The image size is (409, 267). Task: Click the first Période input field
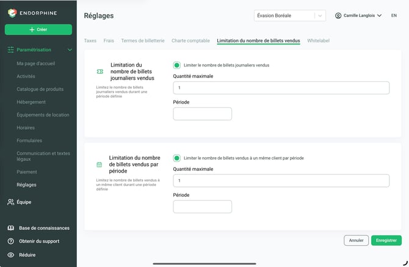point(202,114)
